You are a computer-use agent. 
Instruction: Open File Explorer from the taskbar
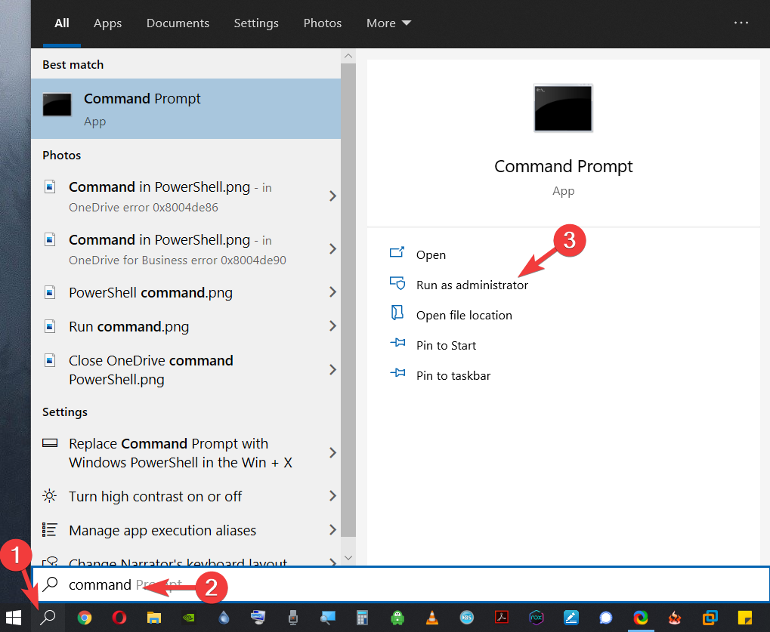point(154,618)
